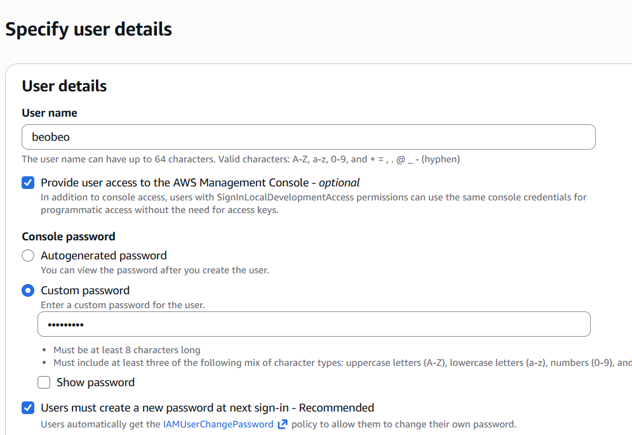Click the "Must be at least 8 characters long" rule
This screenshot has height=435, width=632.
(x=126, y=350)
